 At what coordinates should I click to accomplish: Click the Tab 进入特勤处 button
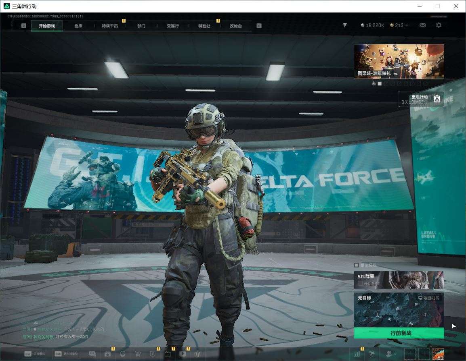[66, 354]
